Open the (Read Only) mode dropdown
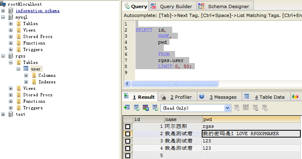This screenshot has height=159, width=302. [x=227, y=108]
